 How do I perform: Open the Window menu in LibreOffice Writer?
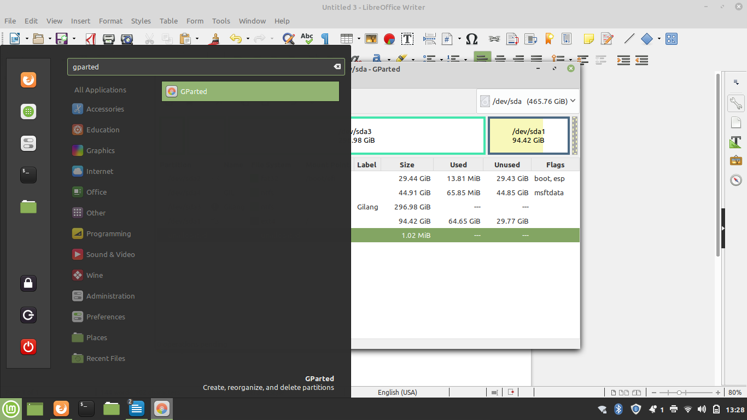(x=252, y=21)
